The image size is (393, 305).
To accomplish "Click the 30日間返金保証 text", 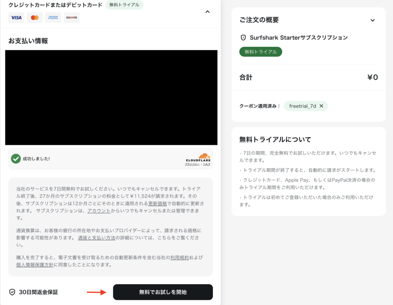I will point(38,292).
